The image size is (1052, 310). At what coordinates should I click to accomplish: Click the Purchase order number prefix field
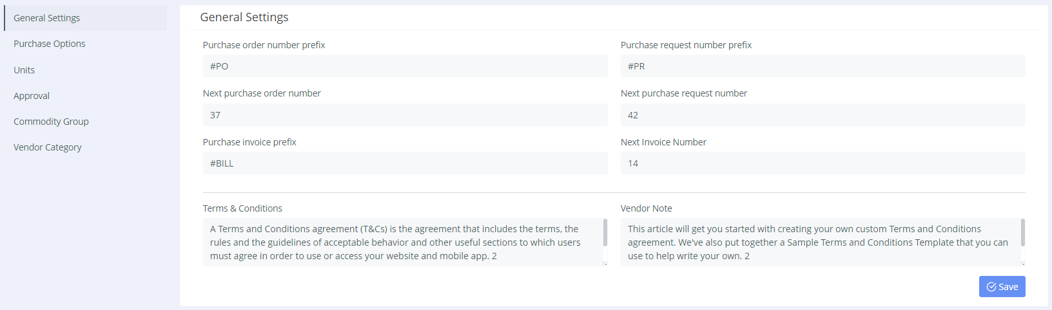pos(405,66)
